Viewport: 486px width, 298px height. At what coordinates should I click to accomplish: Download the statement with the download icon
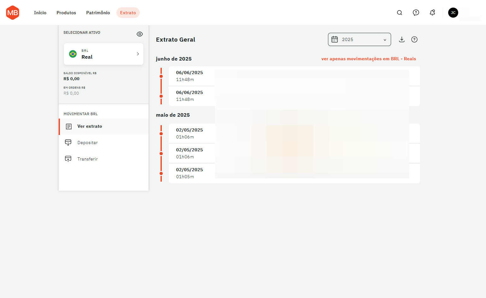coord(402,39)
